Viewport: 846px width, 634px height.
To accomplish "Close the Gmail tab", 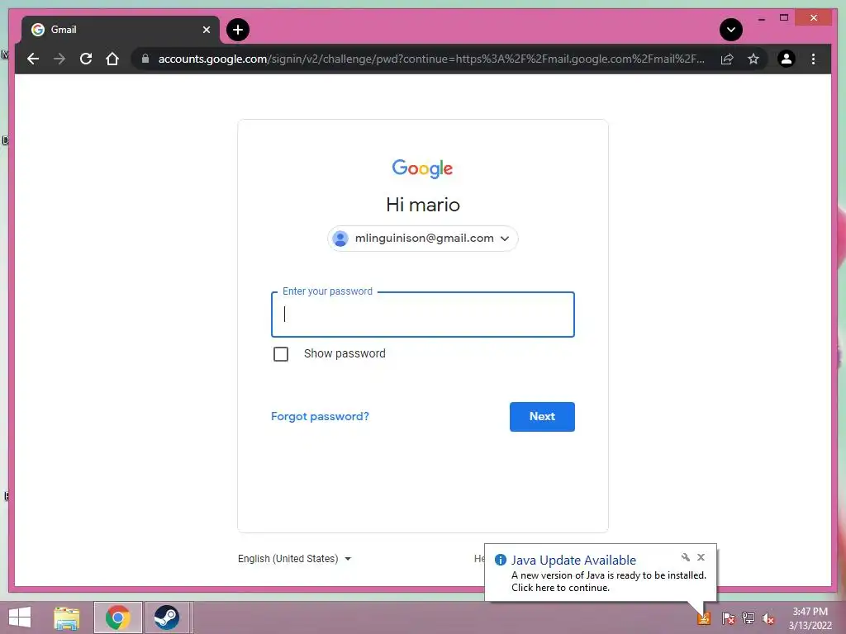I will [206, 30].
